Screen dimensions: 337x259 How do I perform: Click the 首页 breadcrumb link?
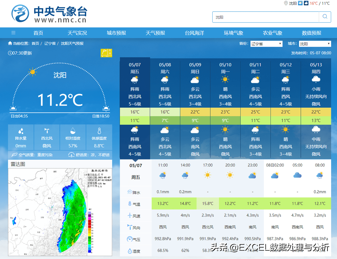coord(35,43)
